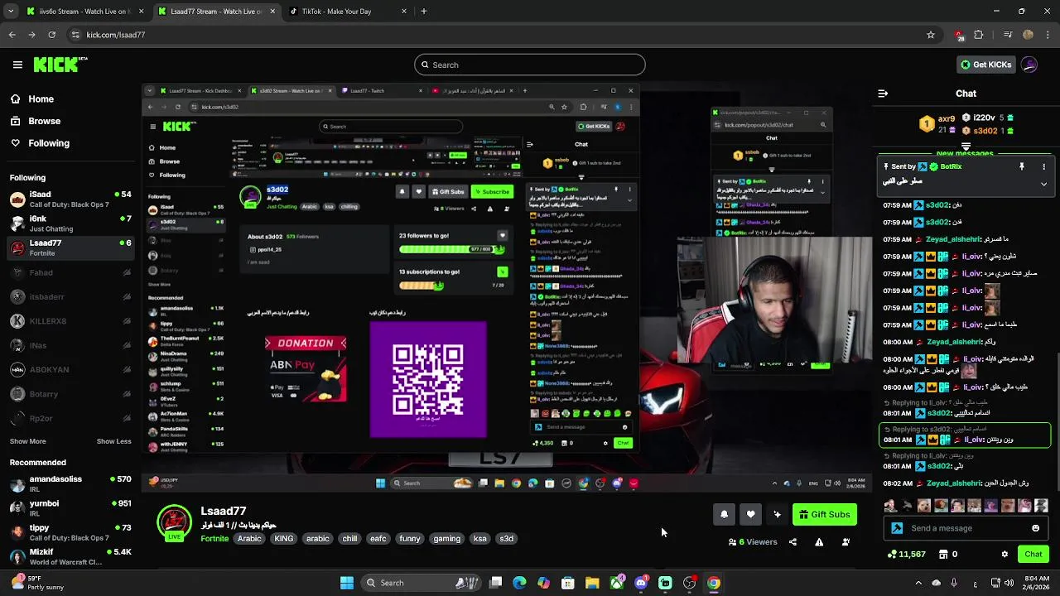Click the heart follow icon under stream
The height and width of the screenshot is (596, 1060).
pos(750,514)
